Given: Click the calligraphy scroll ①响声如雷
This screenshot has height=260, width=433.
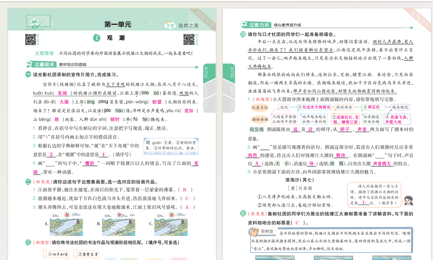Looking at the screenshot, I should [x=56, y=254].
